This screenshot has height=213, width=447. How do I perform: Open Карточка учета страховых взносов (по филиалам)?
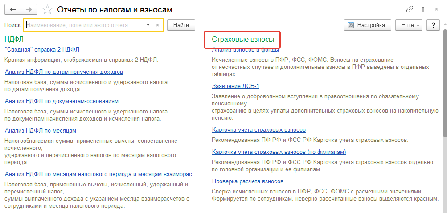(x=279, y=152)
